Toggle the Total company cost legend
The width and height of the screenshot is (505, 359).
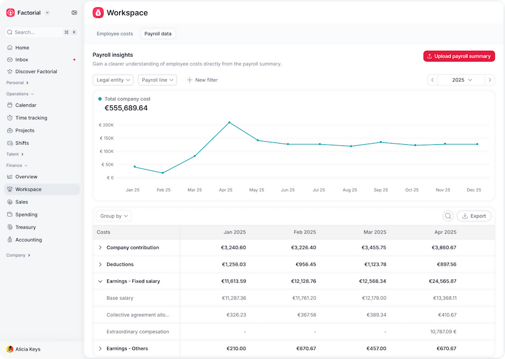coord(124,99)
